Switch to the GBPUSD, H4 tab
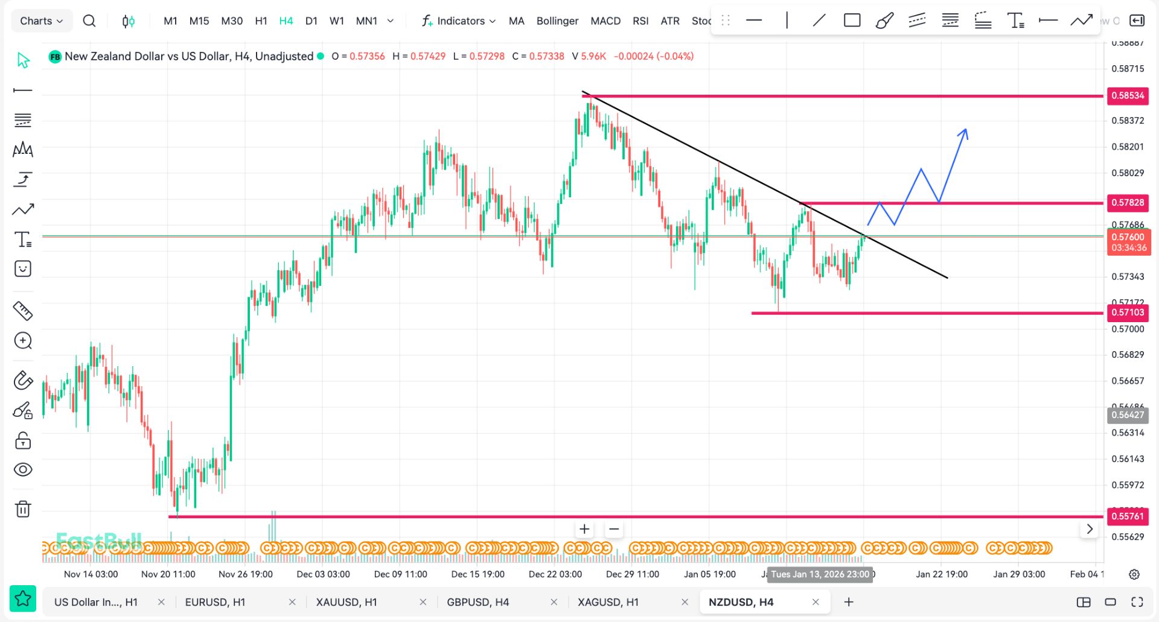Screen dimensions: 1159x622 click(477, 602)
